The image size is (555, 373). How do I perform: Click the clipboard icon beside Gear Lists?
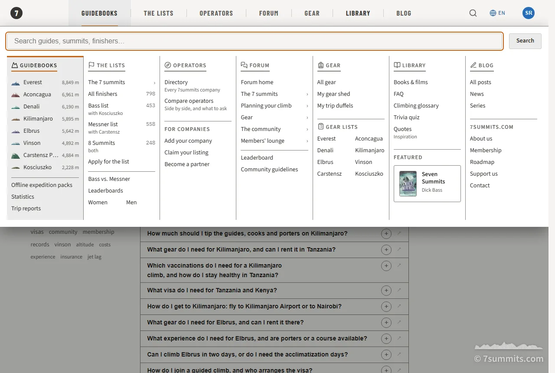tap(321, 127)
